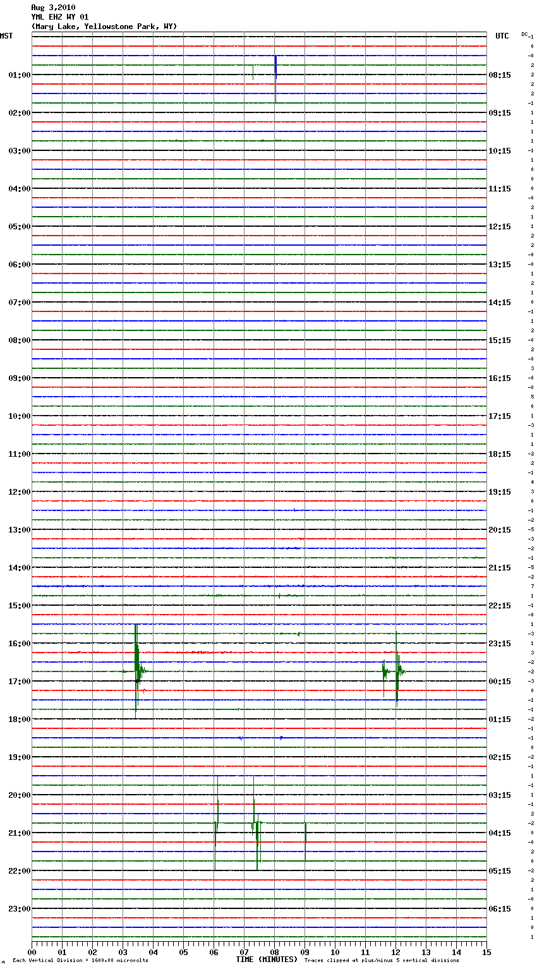
Task: Click the blue spike at minute 8 near top
Action: (275, 79)
